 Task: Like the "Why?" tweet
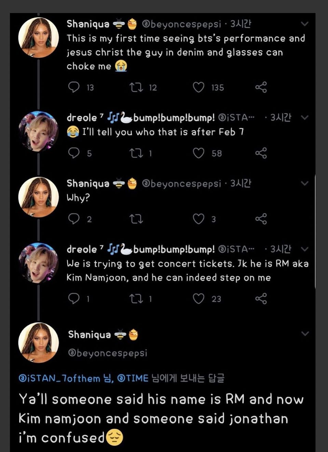click(199, 219)
